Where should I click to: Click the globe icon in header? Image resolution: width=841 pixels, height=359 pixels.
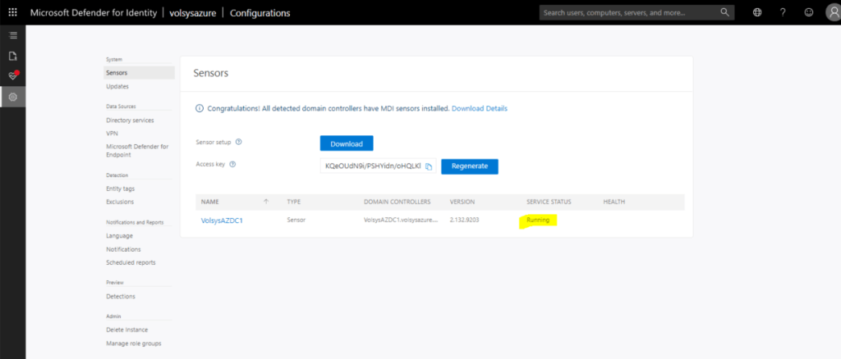756,13
